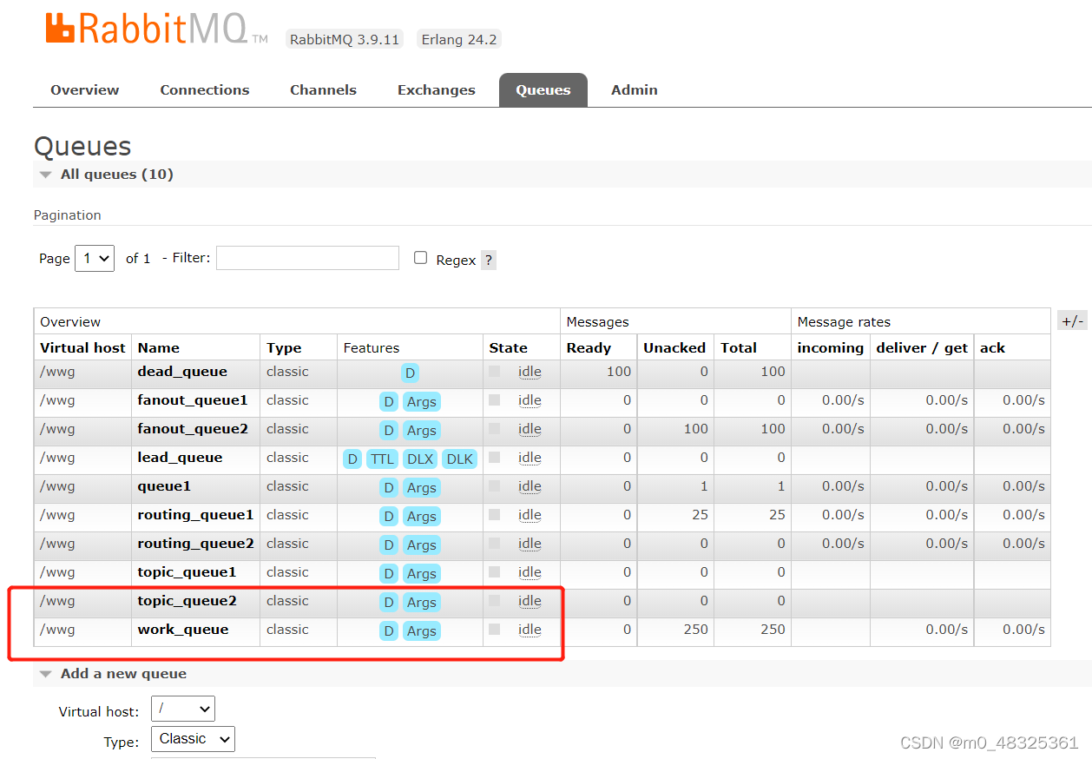Click the DLK badge for lead_queue
Viewport: 1092px width, 759px height.
point(460,459)
